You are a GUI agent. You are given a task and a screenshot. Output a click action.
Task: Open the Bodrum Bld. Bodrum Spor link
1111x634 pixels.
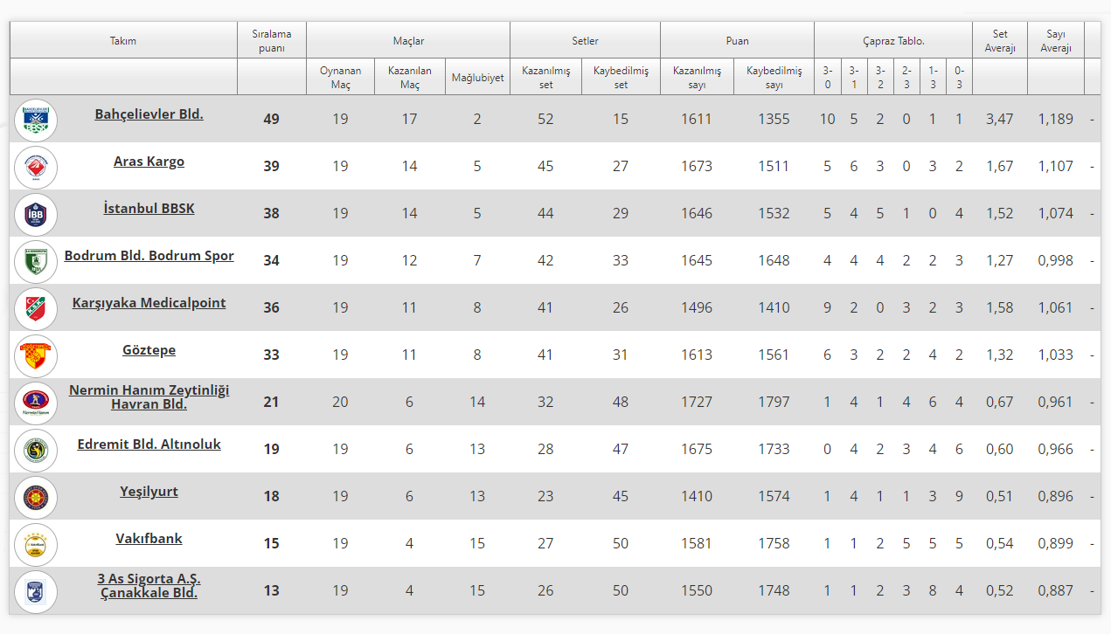149,256
